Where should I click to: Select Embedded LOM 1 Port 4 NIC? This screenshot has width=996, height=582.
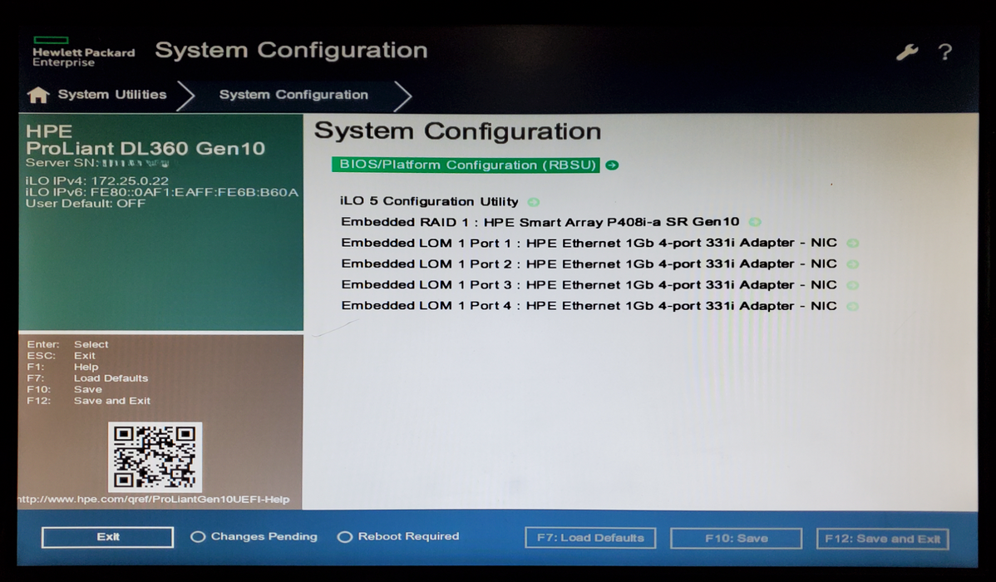point(589,306)
